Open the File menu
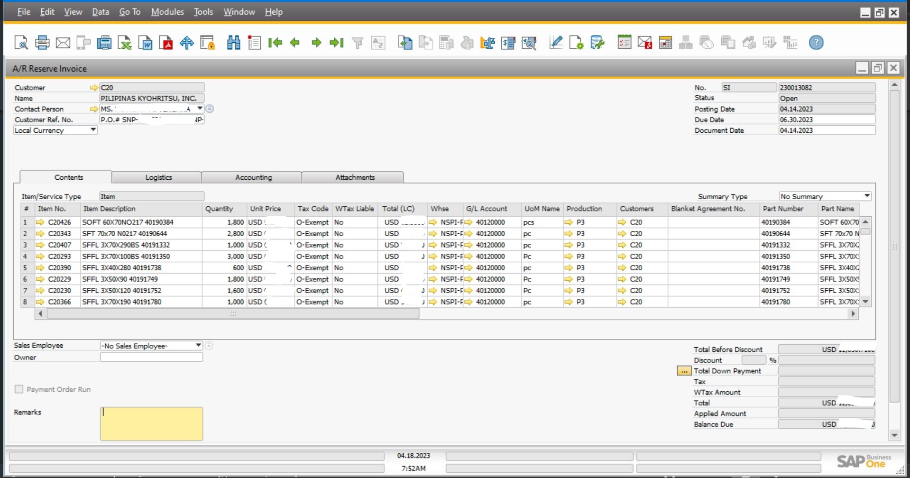 pyautogui.click(x=24, y=12)
